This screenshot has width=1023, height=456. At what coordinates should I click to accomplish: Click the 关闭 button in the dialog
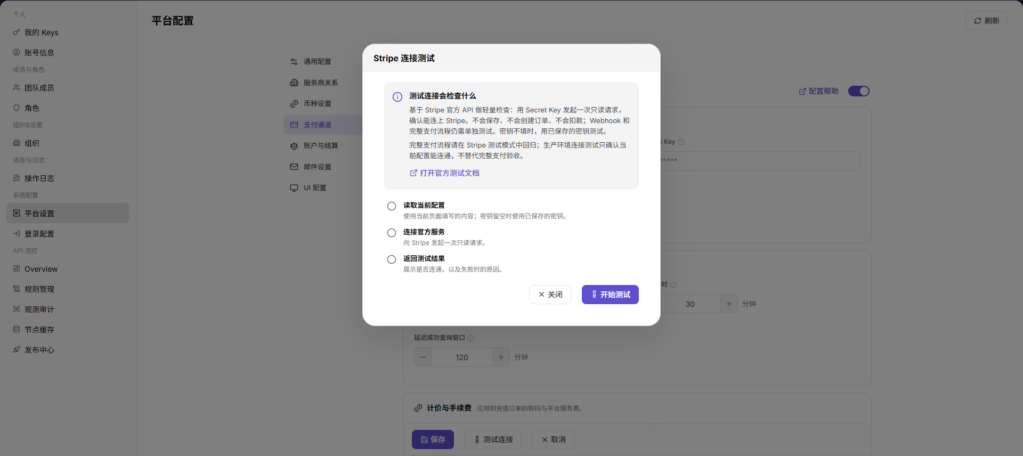(550, 295)
